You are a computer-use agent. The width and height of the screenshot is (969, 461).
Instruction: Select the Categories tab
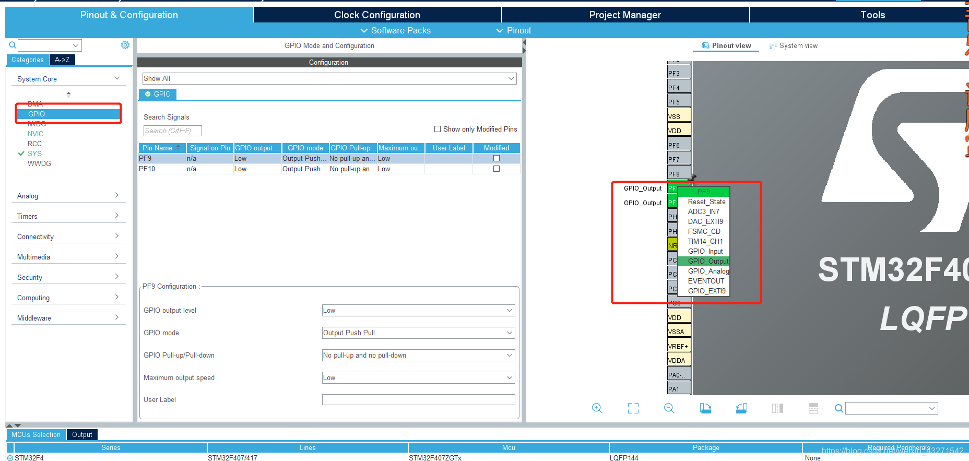click(28, 60)
